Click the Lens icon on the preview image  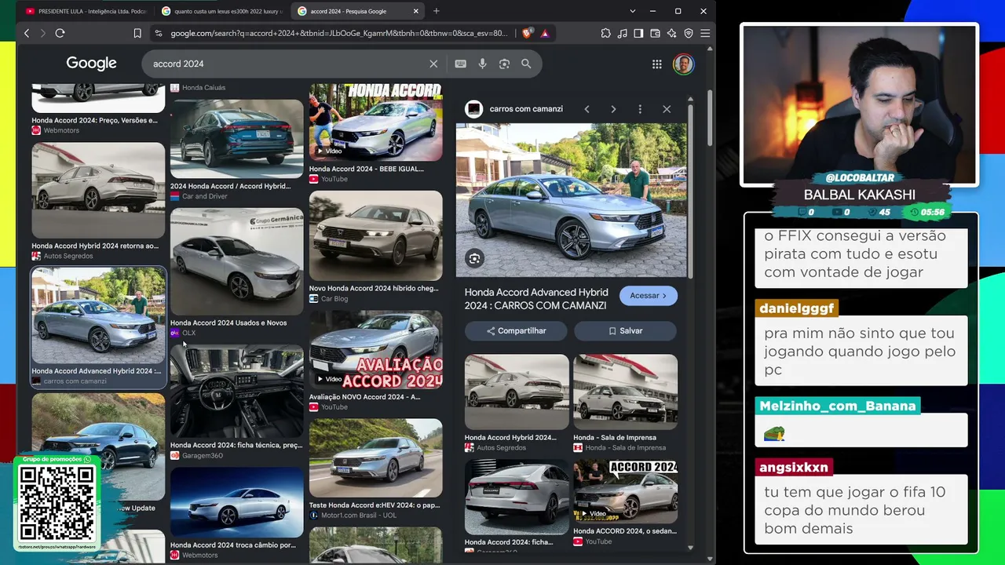coord(474,258)
